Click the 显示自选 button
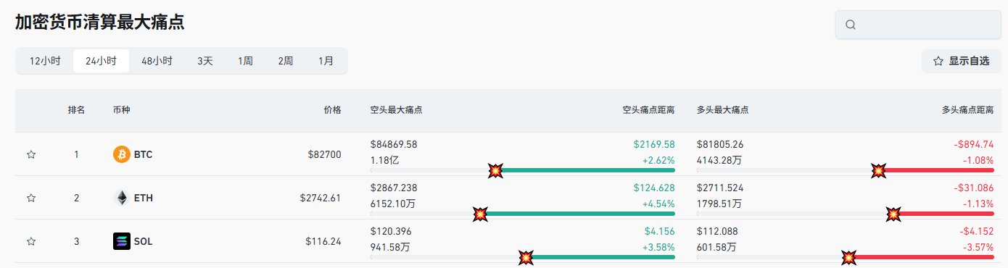The width and height of the screenshot is (1008, 268). 961,61
